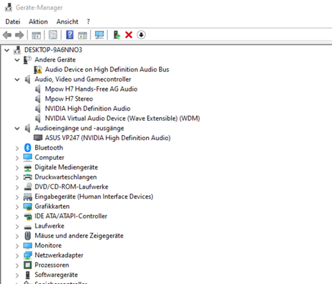This screenshot has width=332, height=284.
Task: Click the Softwaregeräte icon
Action: point(27,275)
